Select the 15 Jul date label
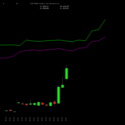 click(x=18, y=119)
